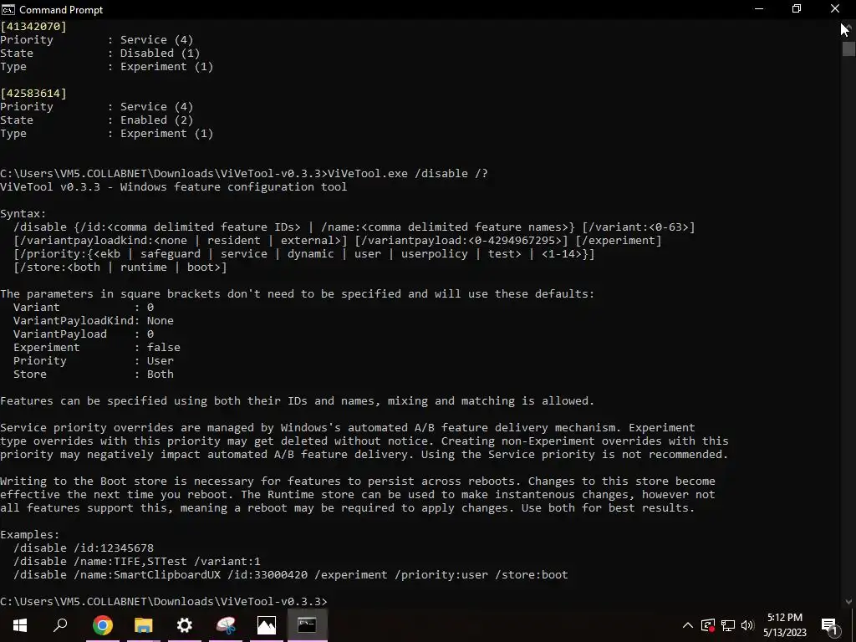Launch Google Chrome from taskbar
Image resolution: width=856 pixels, height=642 pixels.
tap(103, 625)
